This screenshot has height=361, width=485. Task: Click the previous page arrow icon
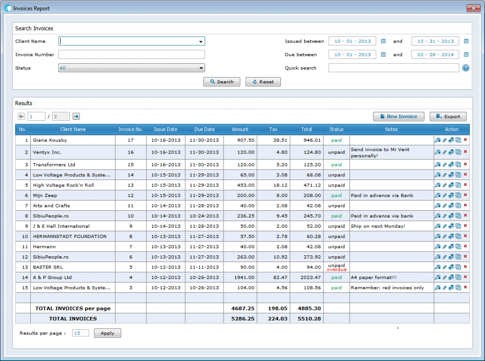tap(21, 116)
